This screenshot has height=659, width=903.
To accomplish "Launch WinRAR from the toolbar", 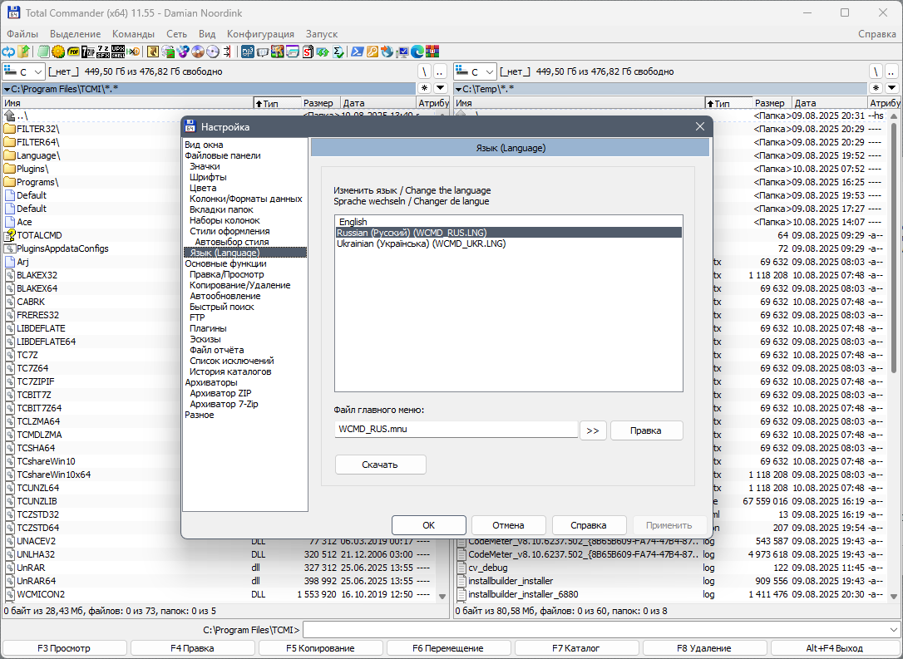I will tap(432, 52).
